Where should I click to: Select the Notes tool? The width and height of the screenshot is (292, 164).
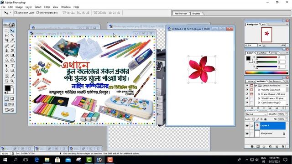(x=7, y=76)
